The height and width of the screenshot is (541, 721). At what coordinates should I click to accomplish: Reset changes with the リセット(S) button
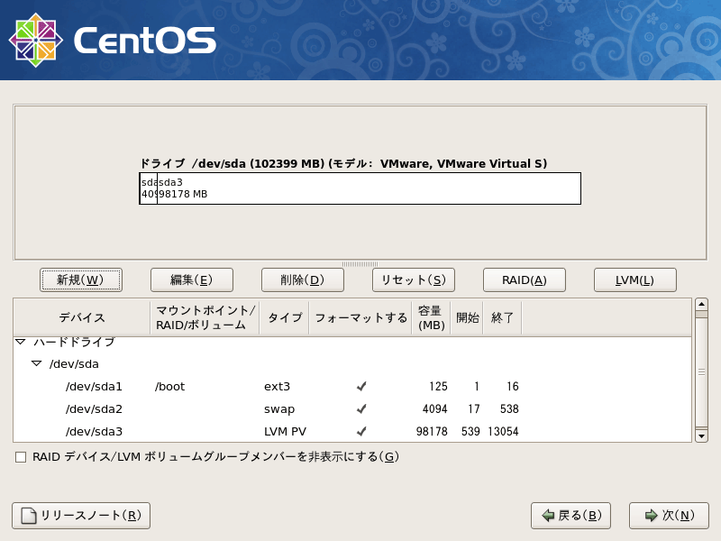pyautogui.click(x=413, y=280)
